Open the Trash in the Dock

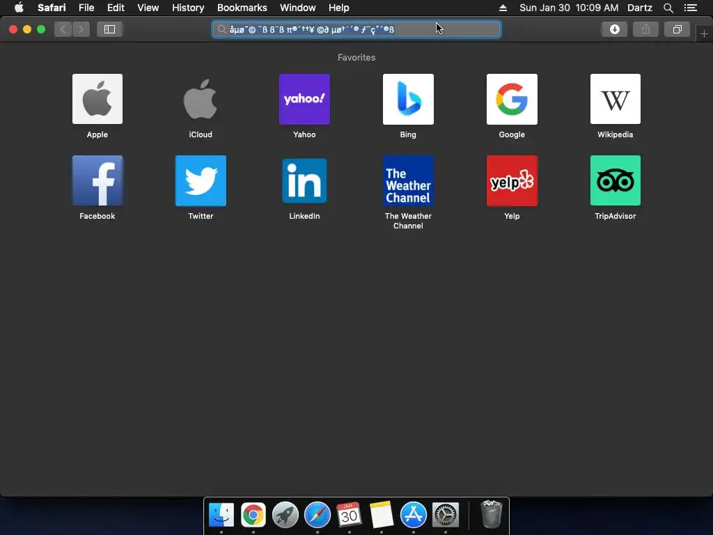491,514
